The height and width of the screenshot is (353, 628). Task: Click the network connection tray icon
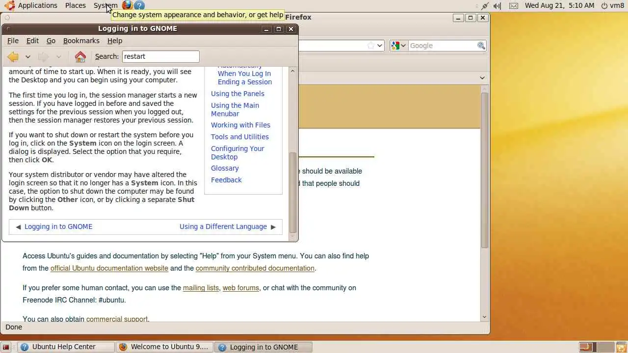point(485,6)
